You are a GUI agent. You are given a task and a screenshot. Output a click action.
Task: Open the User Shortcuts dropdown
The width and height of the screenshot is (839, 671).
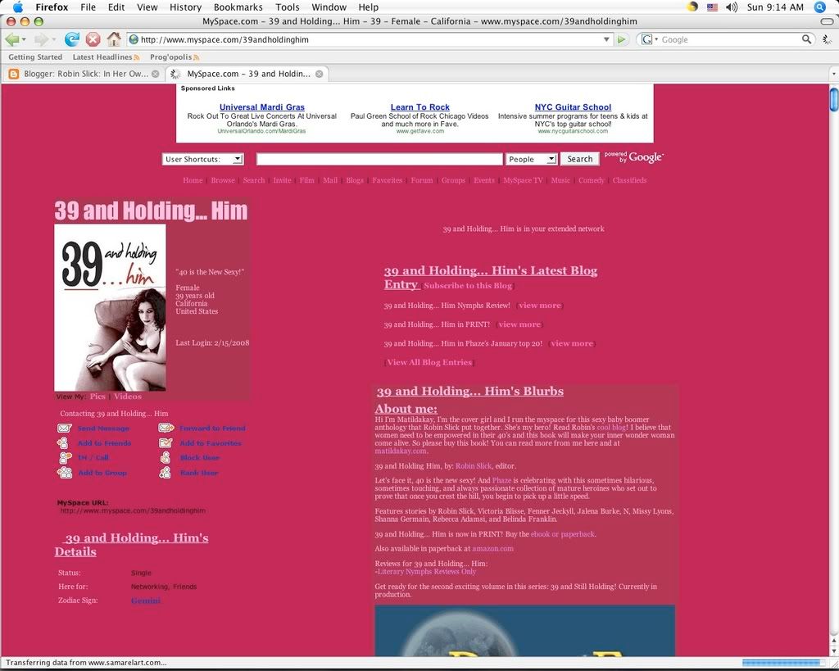203,159
